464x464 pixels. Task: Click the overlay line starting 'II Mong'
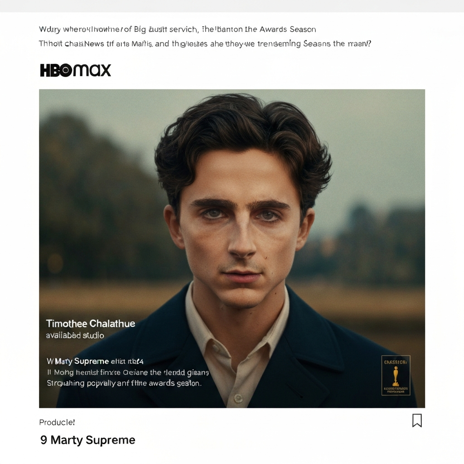coord(128,372)
